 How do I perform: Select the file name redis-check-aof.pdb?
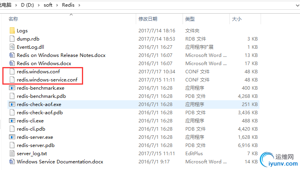[x=40, y=113]
